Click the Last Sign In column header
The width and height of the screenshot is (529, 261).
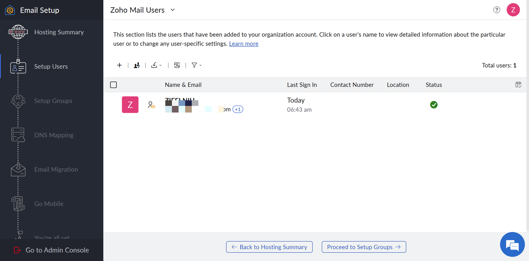[x=302, y=85]
